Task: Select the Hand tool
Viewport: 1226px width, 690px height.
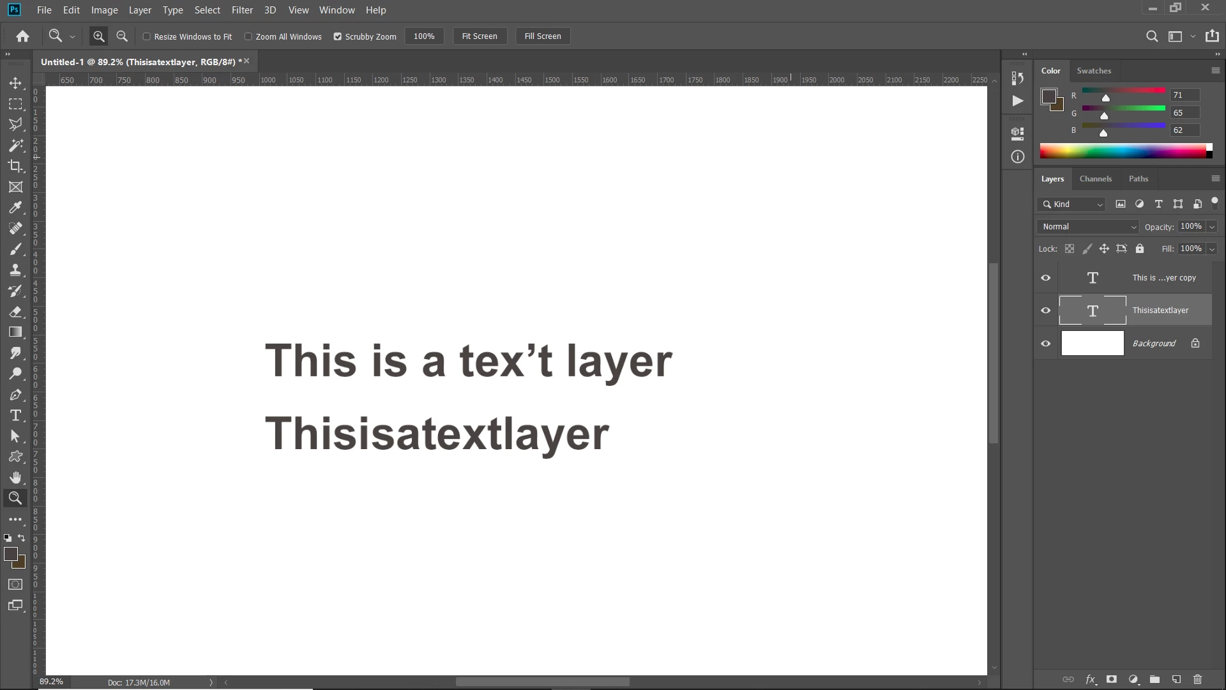Action: (15, 477)
